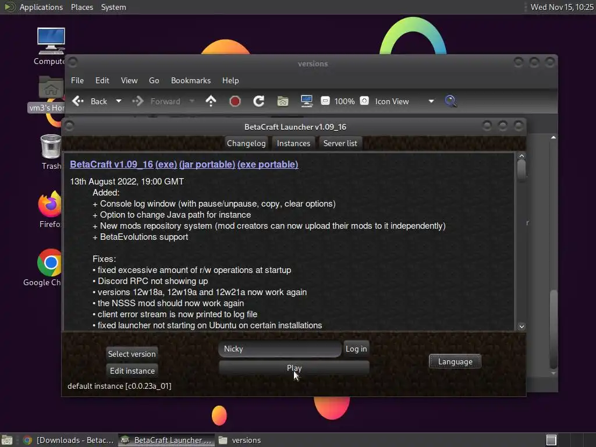
Task: Click versions window menu button
Action: coord(73,62)
